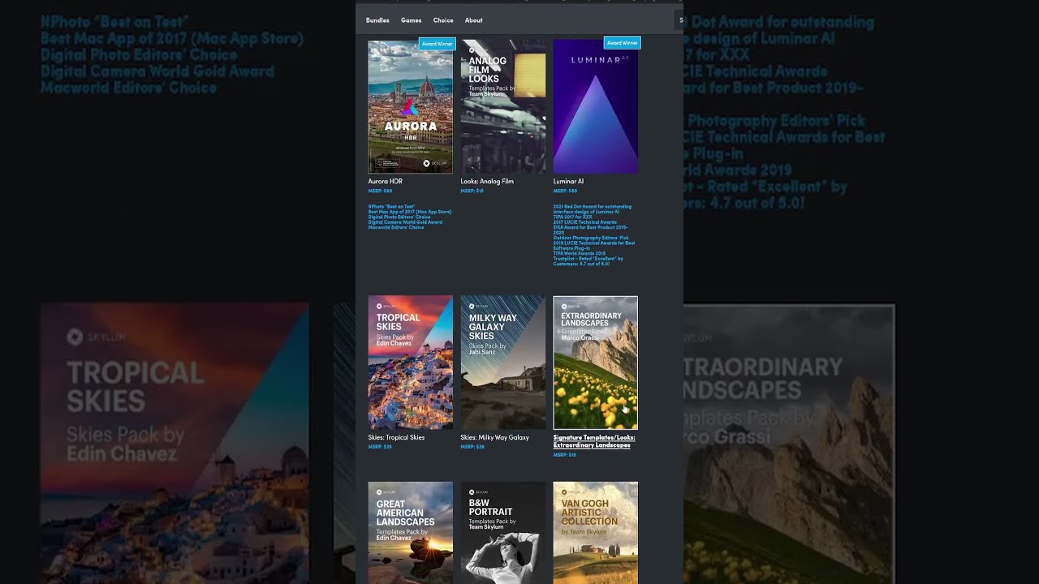This screenshot has height=584, width=1039.
Task: Select the Extraordinary Landscapes cover image
Action: pos(596,363)
